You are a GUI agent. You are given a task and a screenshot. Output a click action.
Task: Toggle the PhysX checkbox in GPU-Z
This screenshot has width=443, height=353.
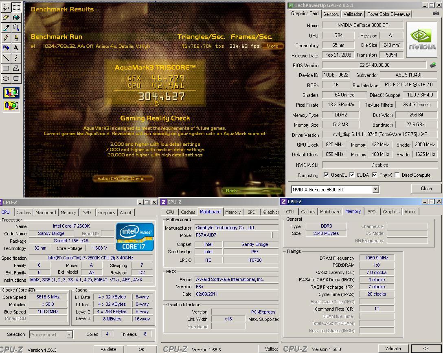click(375, 175)
